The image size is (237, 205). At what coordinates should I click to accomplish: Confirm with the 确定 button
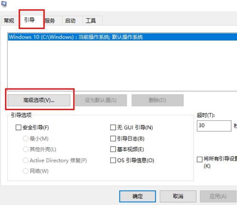[x=137, y=196]
